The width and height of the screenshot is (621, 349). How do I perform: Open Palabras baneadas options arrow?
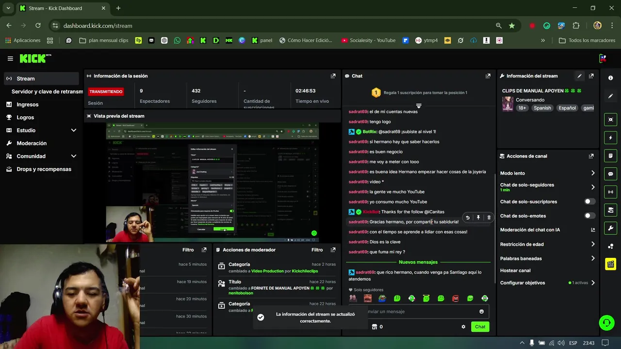tap(593, 258)
